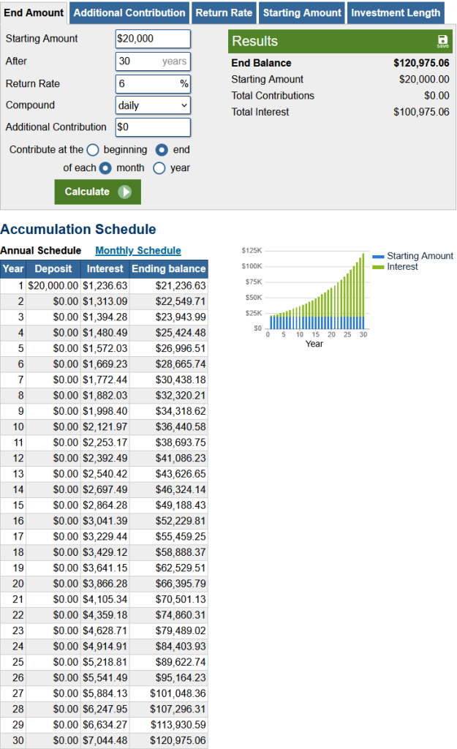
Task: Click the green Interest legend swatch
Action: 378,267
